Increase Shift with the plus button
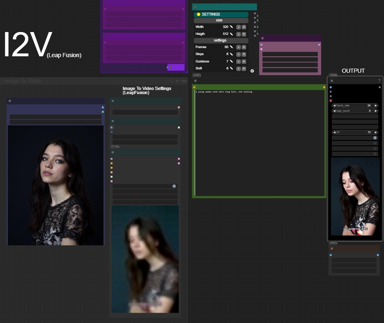Viewport: 384px width, 323px height. 244,69
